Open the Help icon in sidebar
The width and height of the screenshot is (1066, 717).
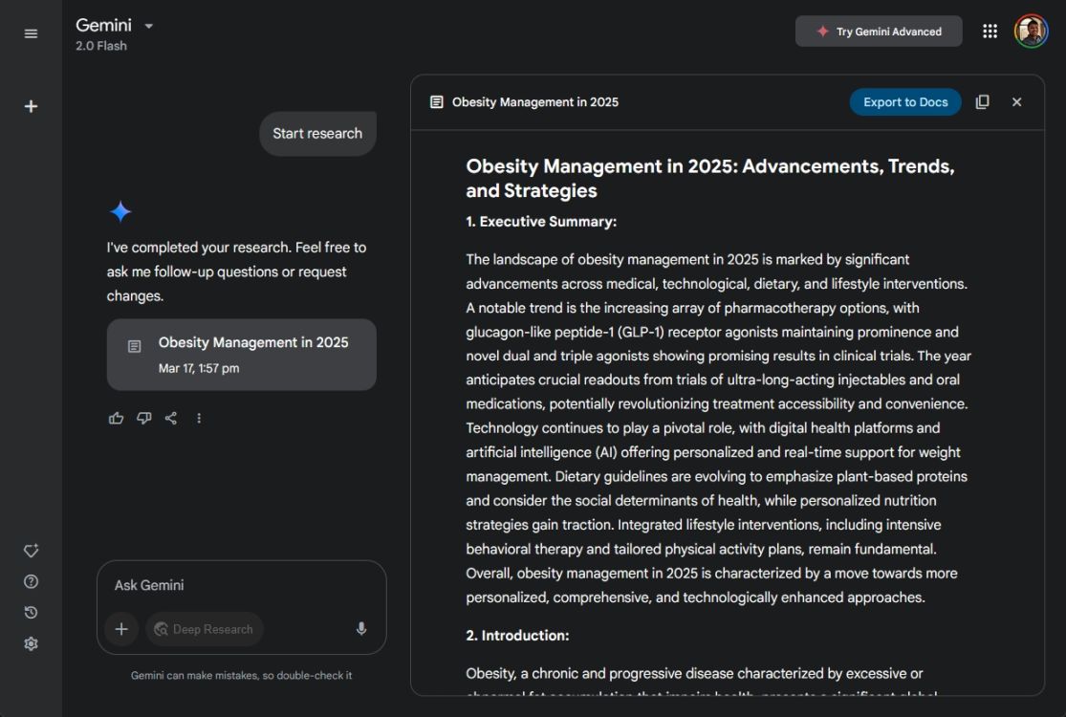tap(31, 580)
